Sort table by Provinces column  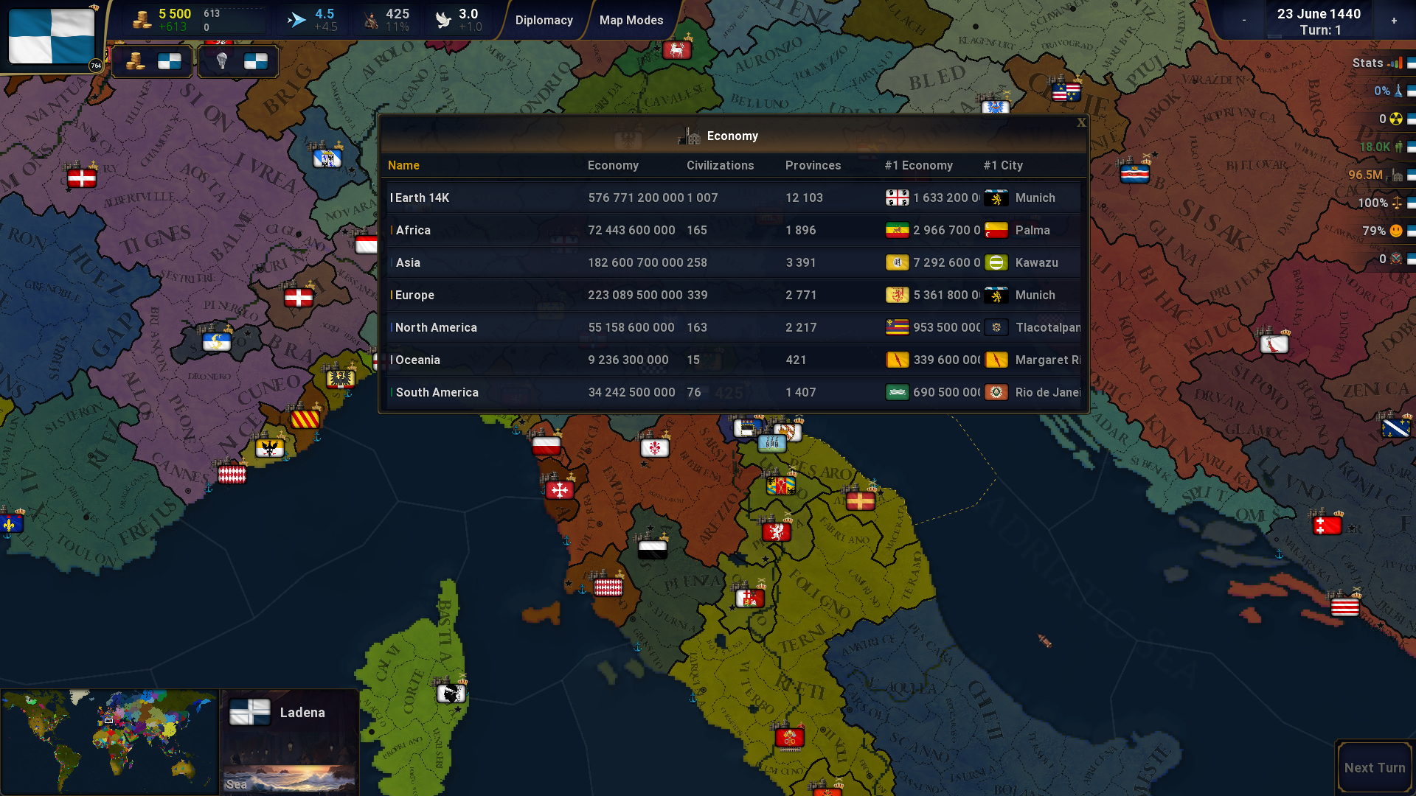coord(813,165)
